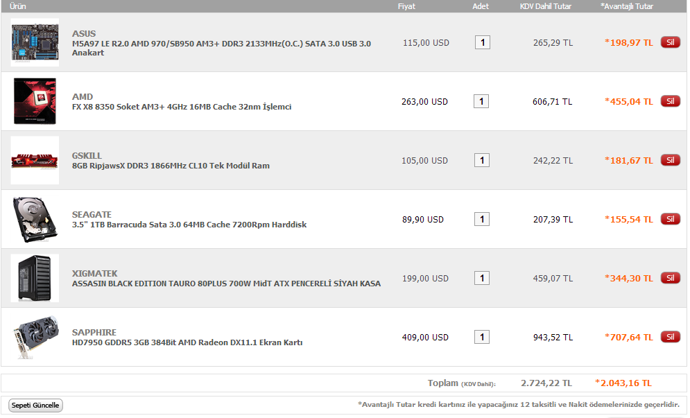Click the quantity box for AMD processor
This screenshot has height=418, width=690.
coord(481,102)
